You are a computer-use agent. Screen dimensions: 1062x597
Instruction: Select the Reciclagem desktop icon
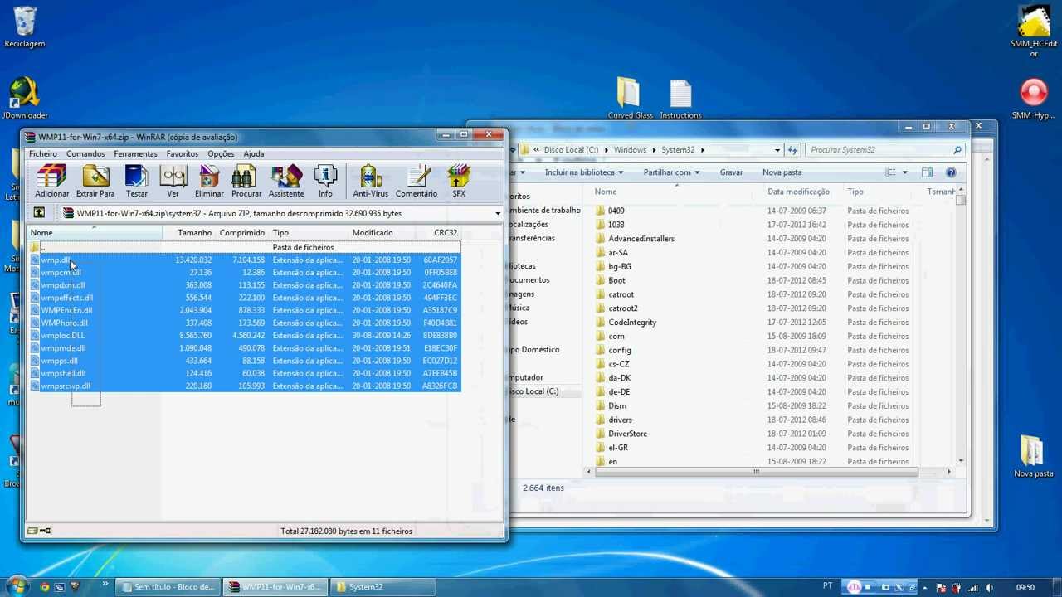tap(25, 27)
